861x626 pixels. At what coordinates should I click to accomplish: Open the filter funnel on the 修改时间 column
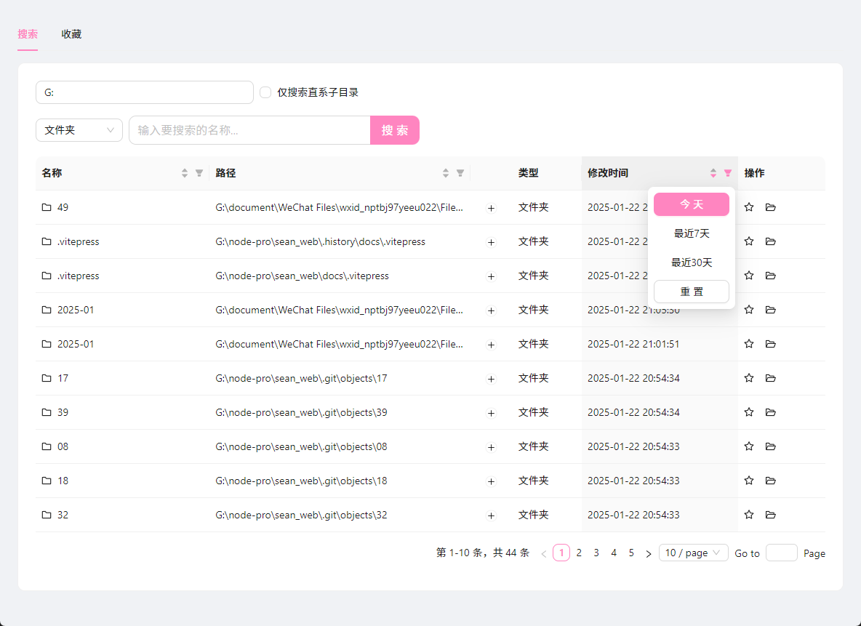click(x=727, y=173)
